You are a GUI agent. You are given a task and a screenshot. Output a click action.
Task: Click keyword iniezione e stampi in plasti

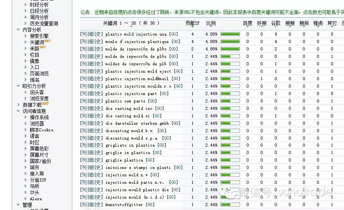point(138,167)
